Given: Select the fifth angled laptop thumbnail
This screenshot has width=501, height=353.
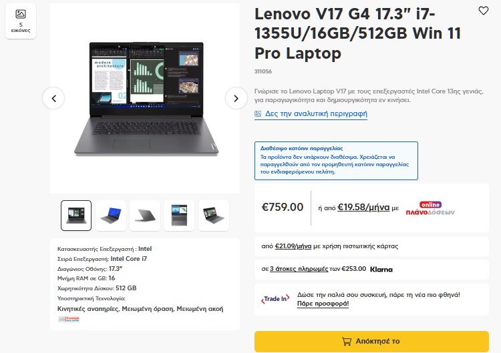Looking at the screenshot, I should pos(214,216).
